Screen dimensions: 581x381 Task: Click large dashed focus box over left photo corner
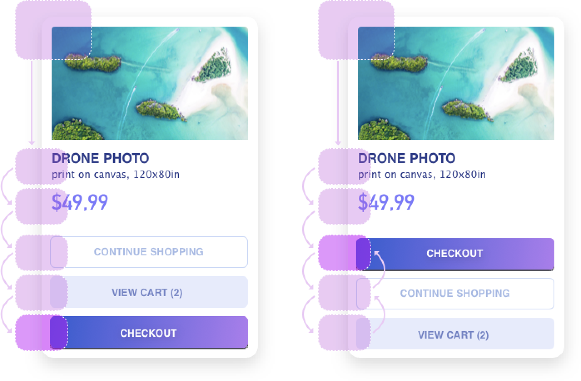pyautogui.click(x=53, y=30)
